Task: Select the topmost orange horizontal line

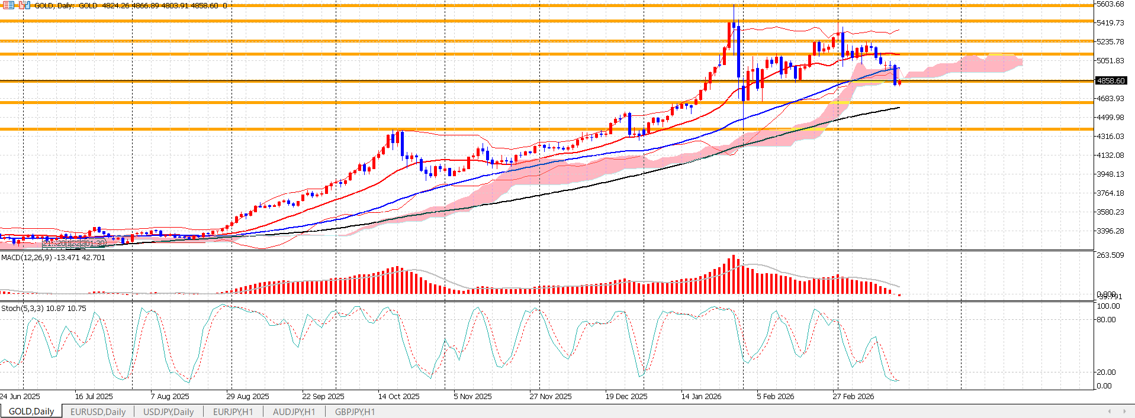Action: [414, 5]
